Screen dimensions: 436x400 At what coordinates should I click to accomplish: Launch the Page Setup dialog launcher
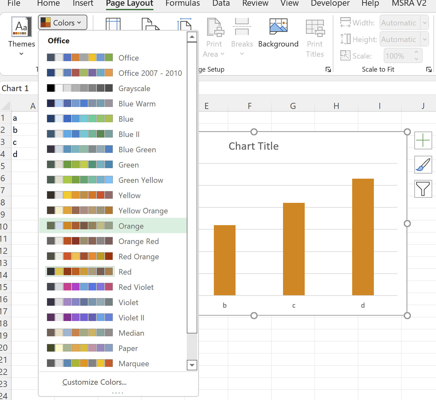click(328, 69)
